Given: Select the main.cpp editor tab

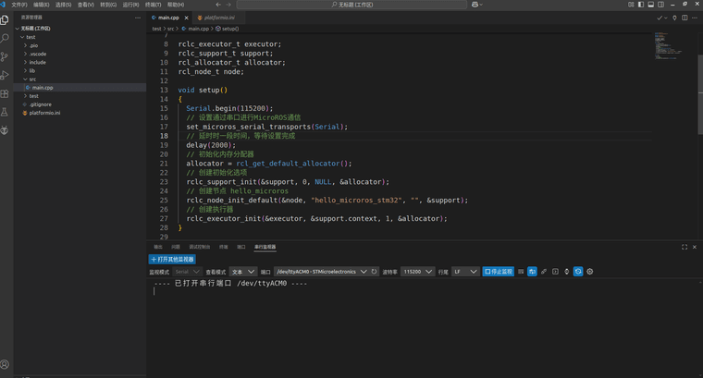Looking at the screenshot, I should click(x=168, y=18).
